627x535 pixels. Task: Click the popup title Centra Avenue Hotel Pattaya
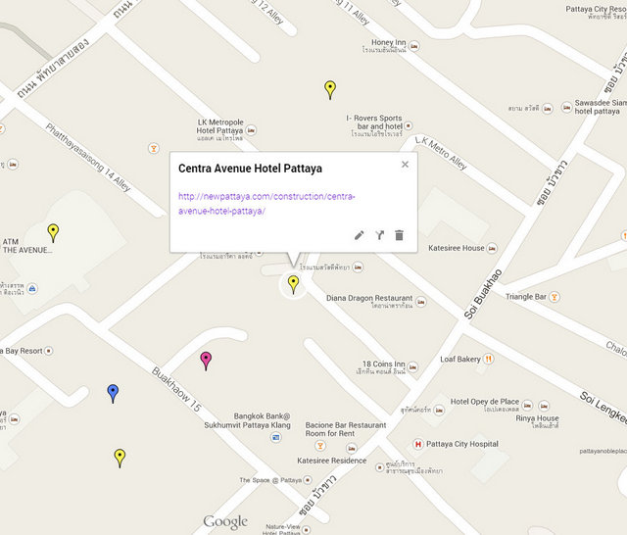pyautogui.click(x=251, y=169)
